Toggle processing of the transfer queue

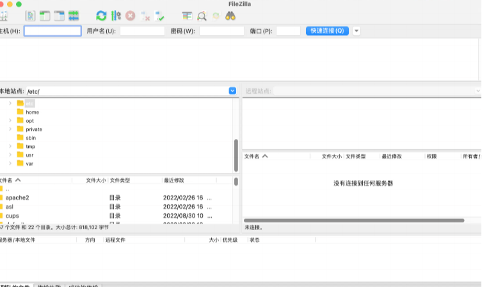[116, 15]
